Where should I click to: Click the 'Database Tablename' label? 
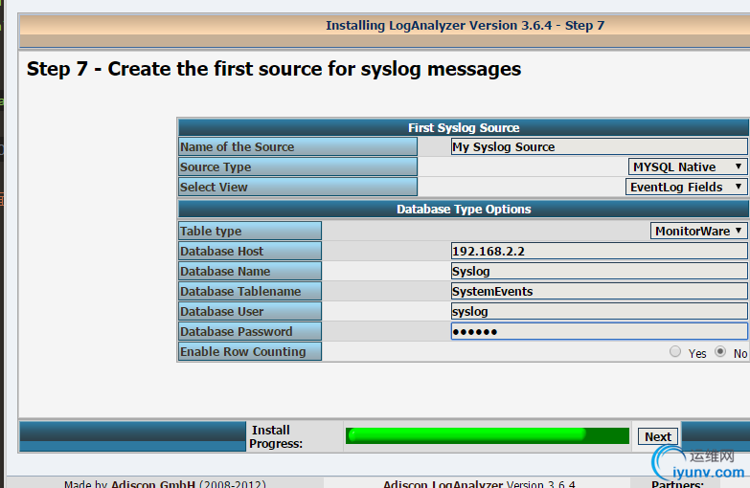click(x=240, y=291)
